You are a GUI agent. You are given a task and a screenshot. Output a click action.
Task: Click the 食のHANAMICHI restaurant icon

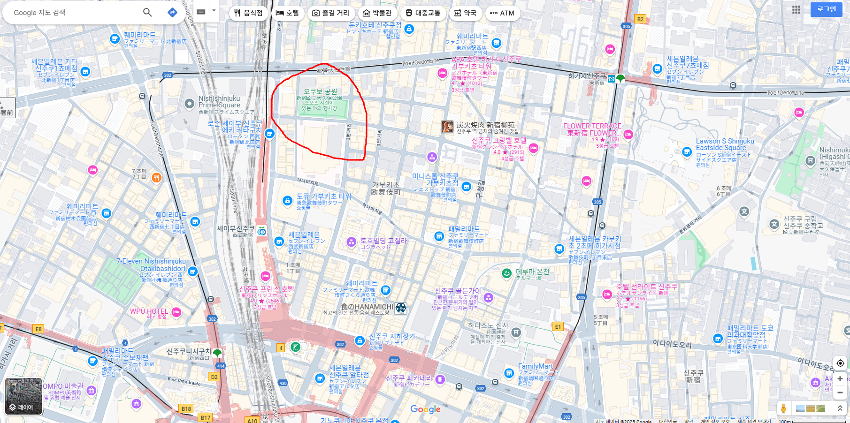401,308
